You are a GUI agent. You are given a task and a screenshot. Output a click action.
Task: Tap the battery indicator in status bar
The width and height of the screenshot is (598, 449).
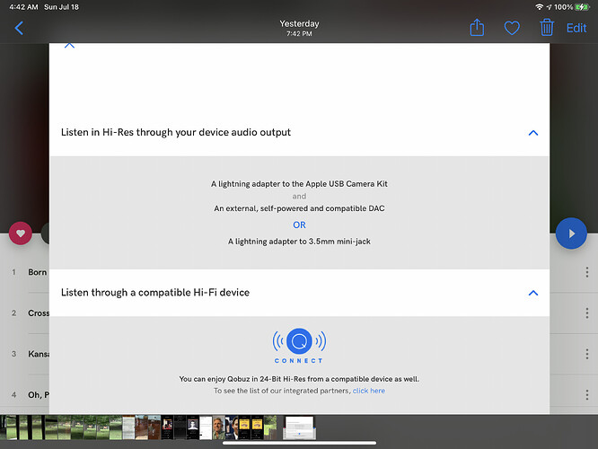(584, 6)
